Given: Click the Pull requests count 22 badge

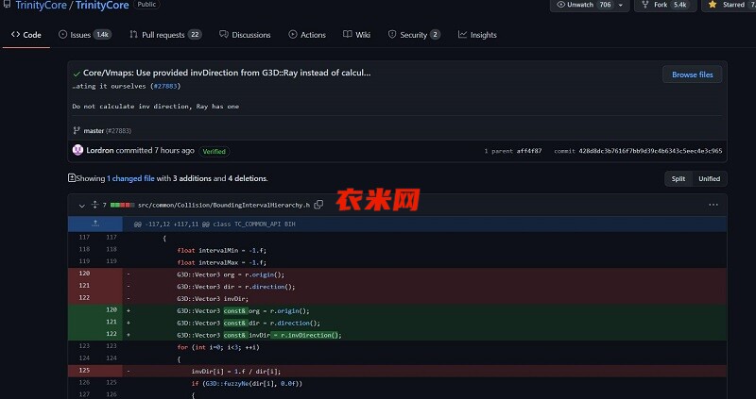Looking at the screenshot, I should [x=195, y=35].
